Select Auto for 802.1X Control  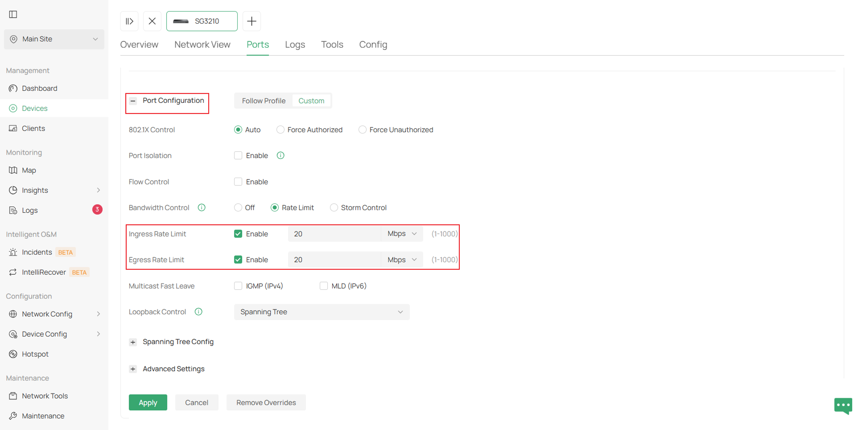pos(238,130)
